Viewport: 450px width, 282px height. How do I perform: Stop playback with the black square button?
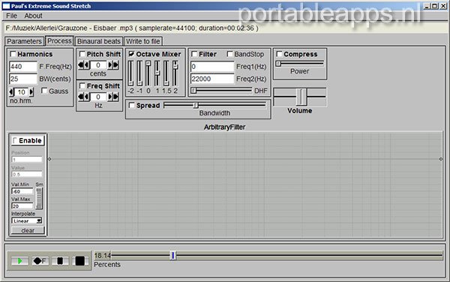80,261
